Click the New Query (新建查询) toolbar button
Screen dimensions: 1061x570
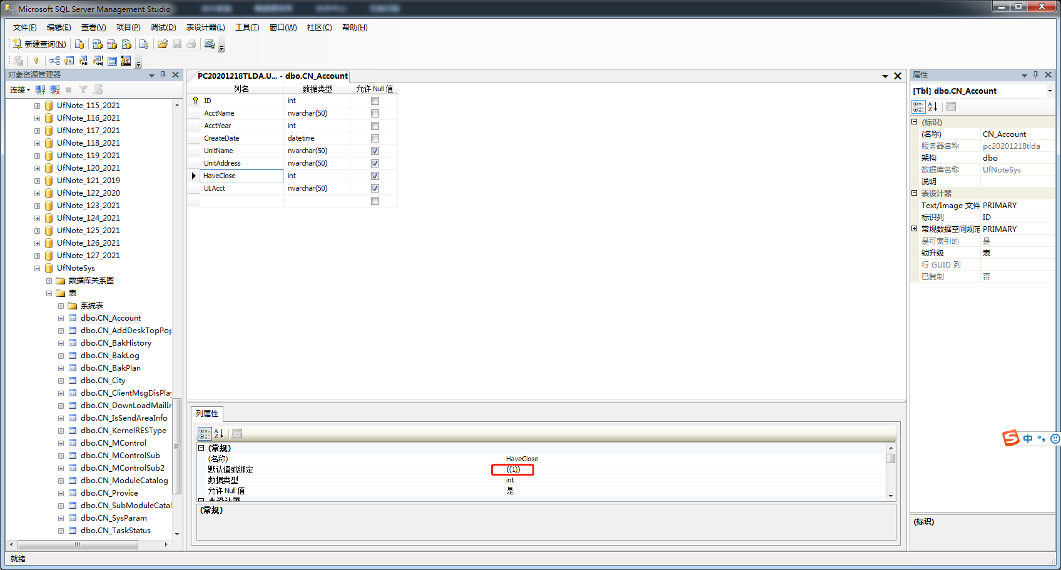click(x=39, y=44)
